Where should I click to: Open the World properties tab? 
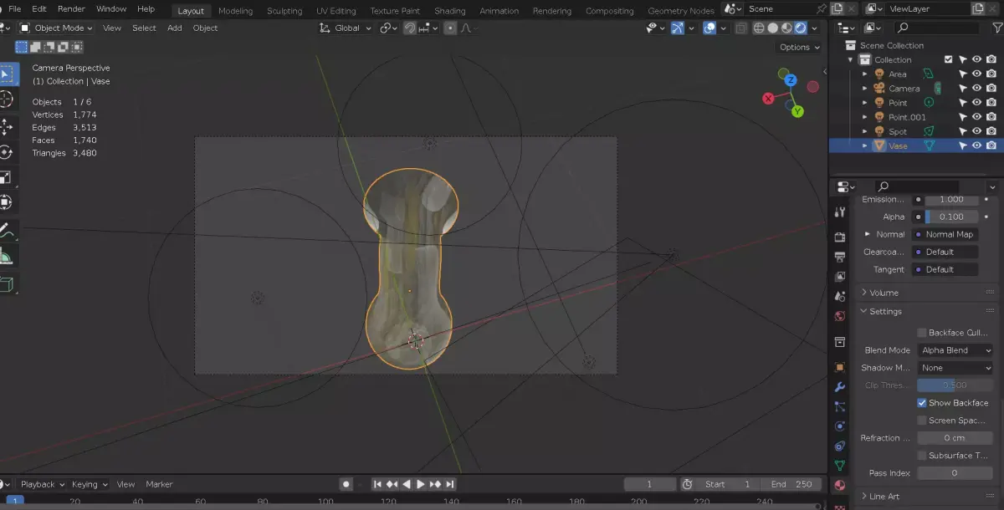(840, 316)
